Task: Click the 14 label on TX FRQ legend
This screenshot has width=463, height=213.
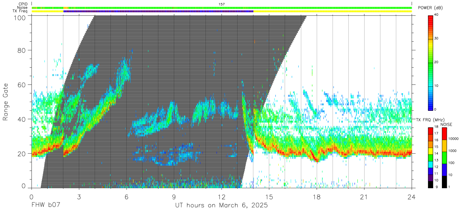Action: (437, 153)
